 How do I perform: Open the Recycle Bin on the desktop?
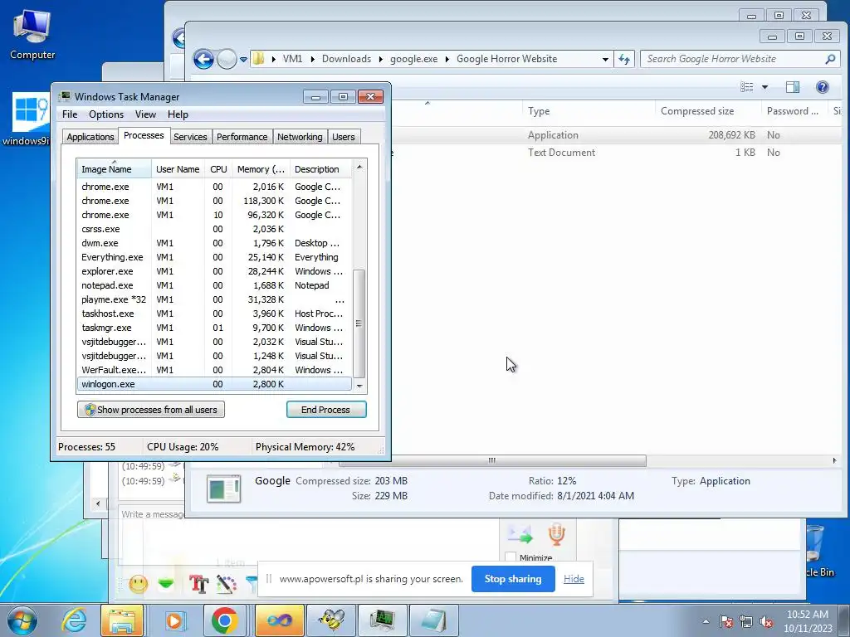pos(818,550)
